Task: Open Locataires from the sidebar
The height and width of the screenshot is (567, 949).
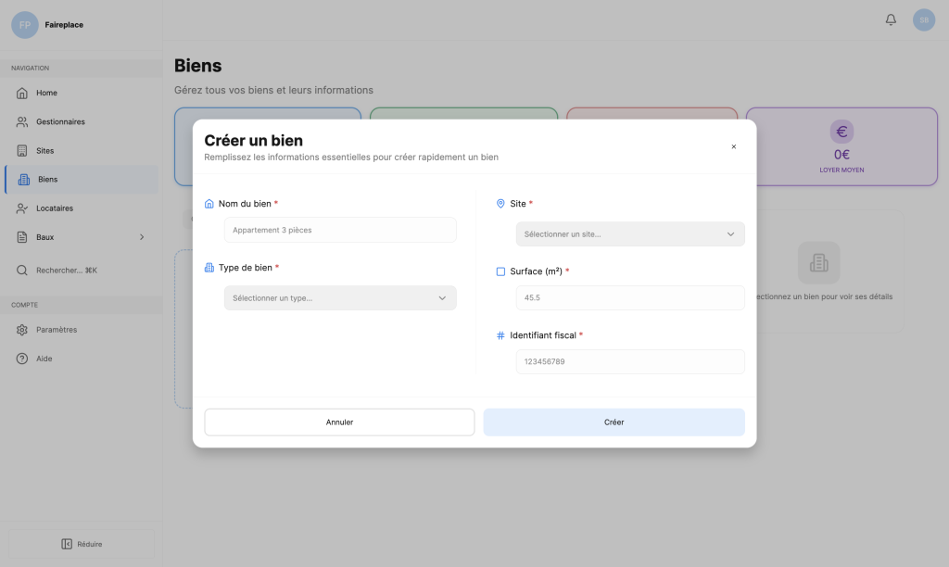Action: tap(55, 208)
